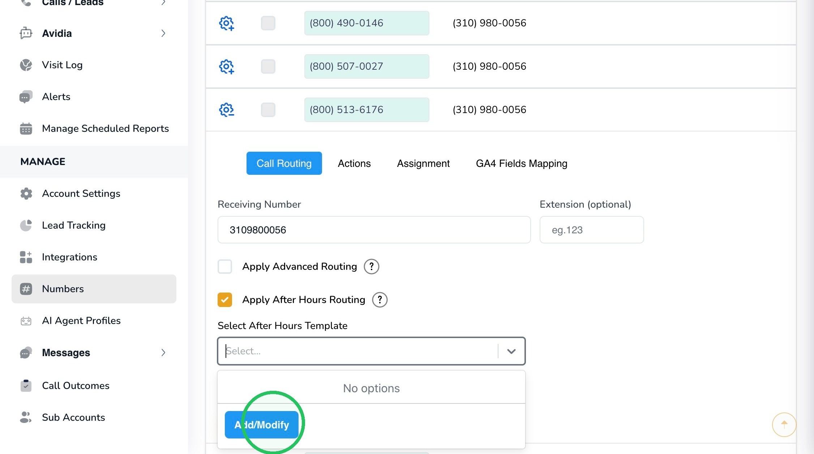Click the Lead Tracking pie chart icon
Image resolution: width=814 pixels, height=454 pixels.
coord(26,225)
